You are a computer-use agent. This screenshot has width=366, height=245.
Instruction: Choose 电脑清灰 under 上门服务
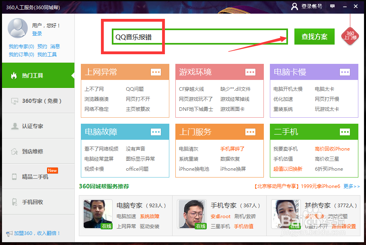tap(189, 149)
